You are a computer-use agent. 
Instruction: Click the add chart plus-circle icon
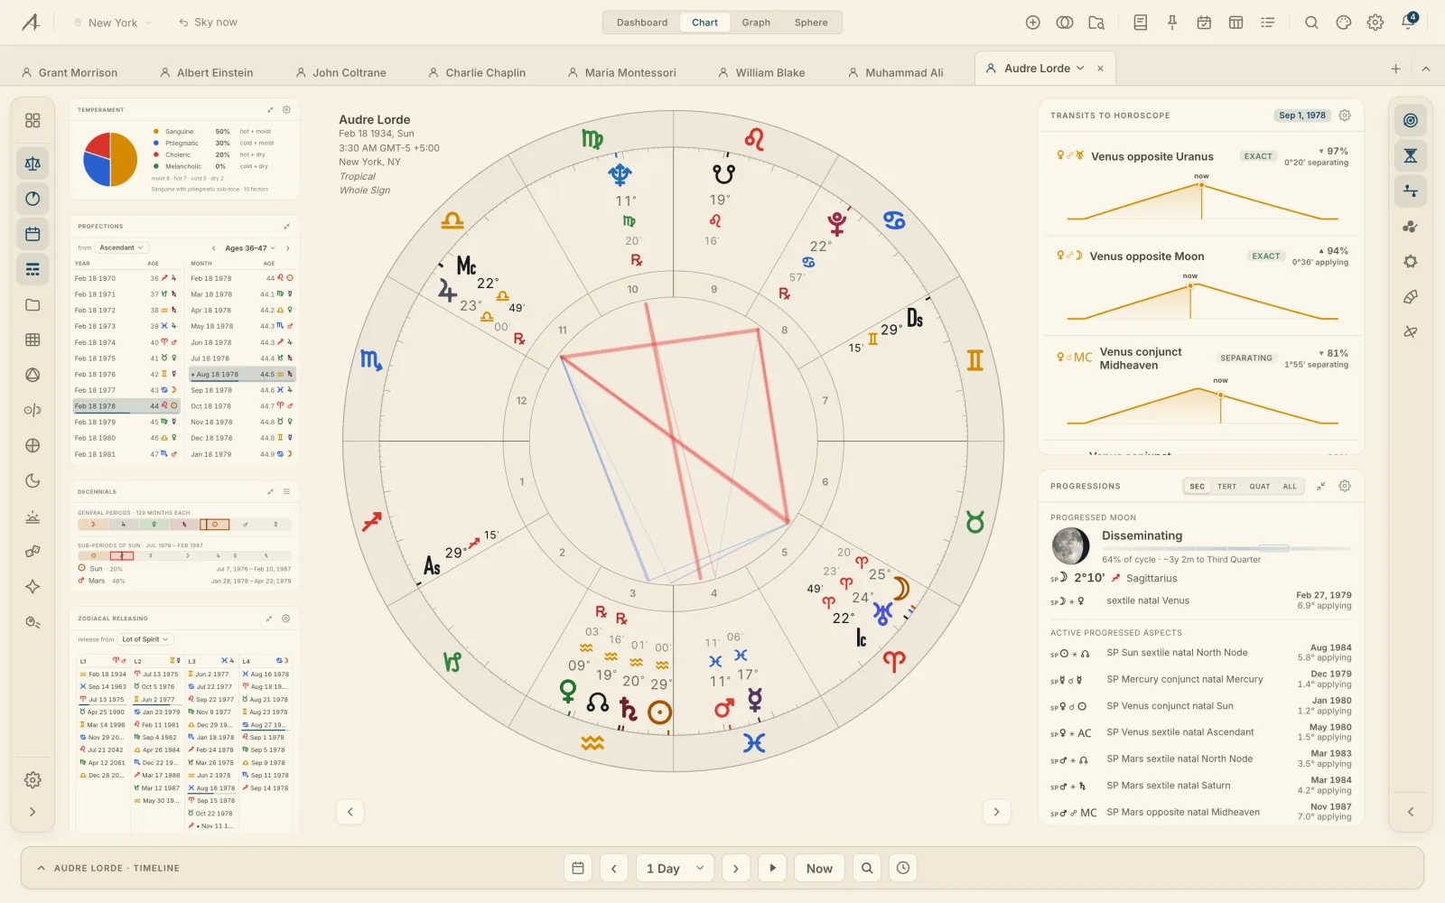[1033, 23]
